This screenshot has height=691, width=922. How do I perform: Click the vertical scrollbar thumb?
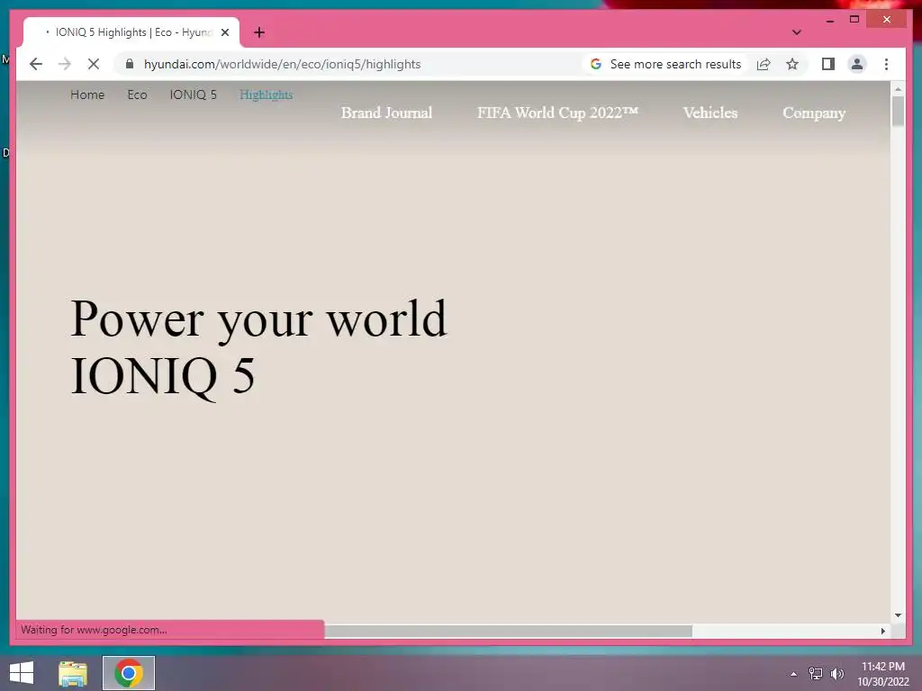[898, 111]
